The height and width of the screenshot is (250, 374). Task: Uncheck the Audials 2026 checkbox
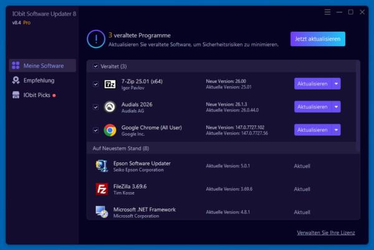pos(95,107)
